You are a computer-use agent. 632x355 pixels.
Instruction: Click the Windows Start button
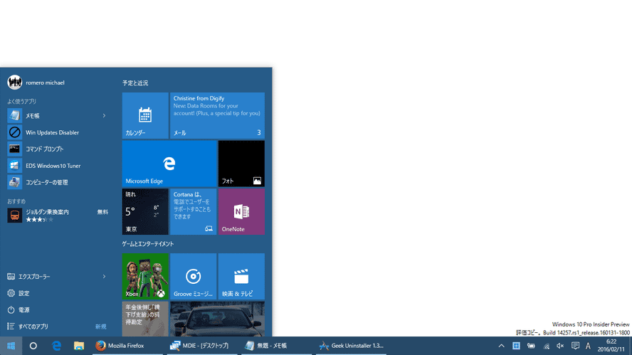11,346
